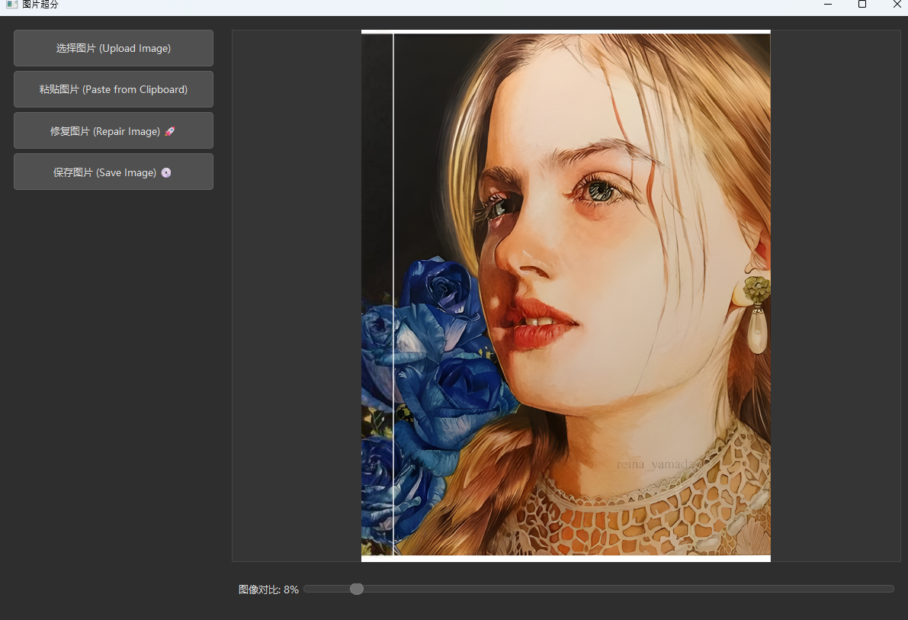Start Repair Image processing
This screenshot has height=620, width=908.
coord(114,131)
